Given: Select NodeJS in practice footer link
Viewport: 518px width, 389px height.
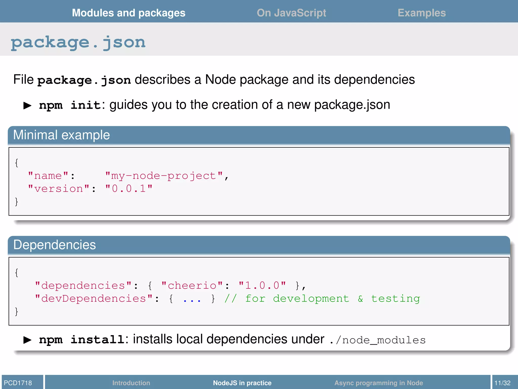Looking at the screenshot, I should click(x=242, y=383).
